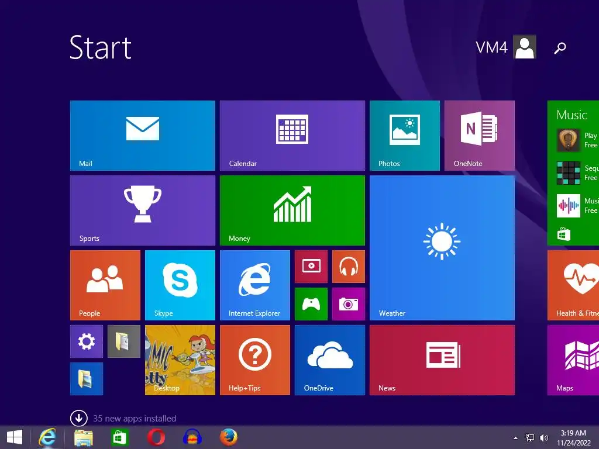Click the network icon in system tray

[530, 437]
